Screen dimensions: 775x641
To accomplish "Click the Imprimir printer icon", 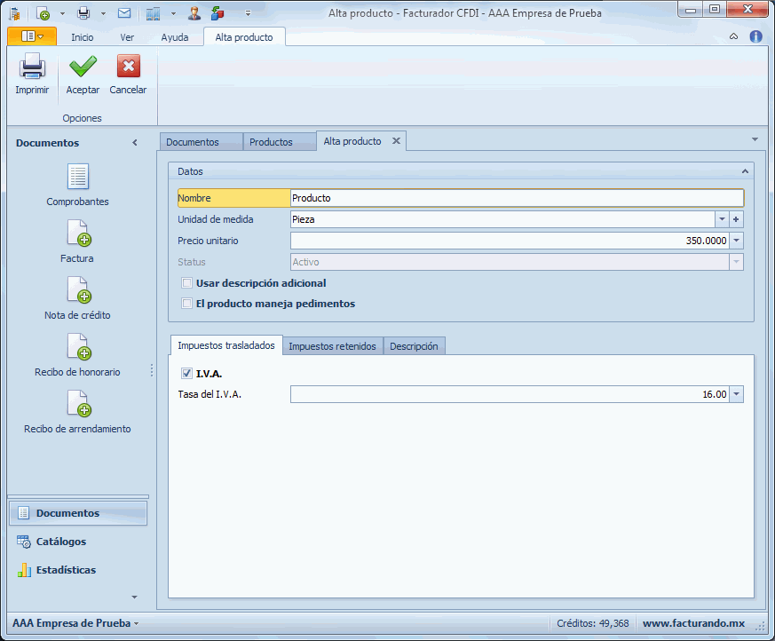I will click(x=32, y=67).
